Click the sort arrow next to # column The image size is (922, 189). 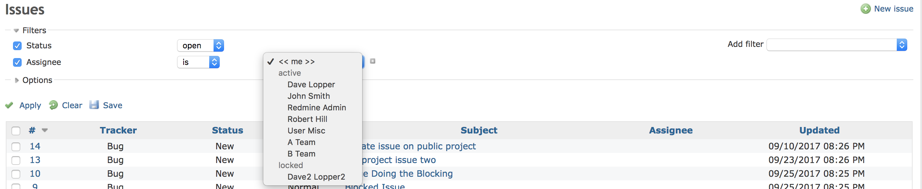[x=45, y=130]
